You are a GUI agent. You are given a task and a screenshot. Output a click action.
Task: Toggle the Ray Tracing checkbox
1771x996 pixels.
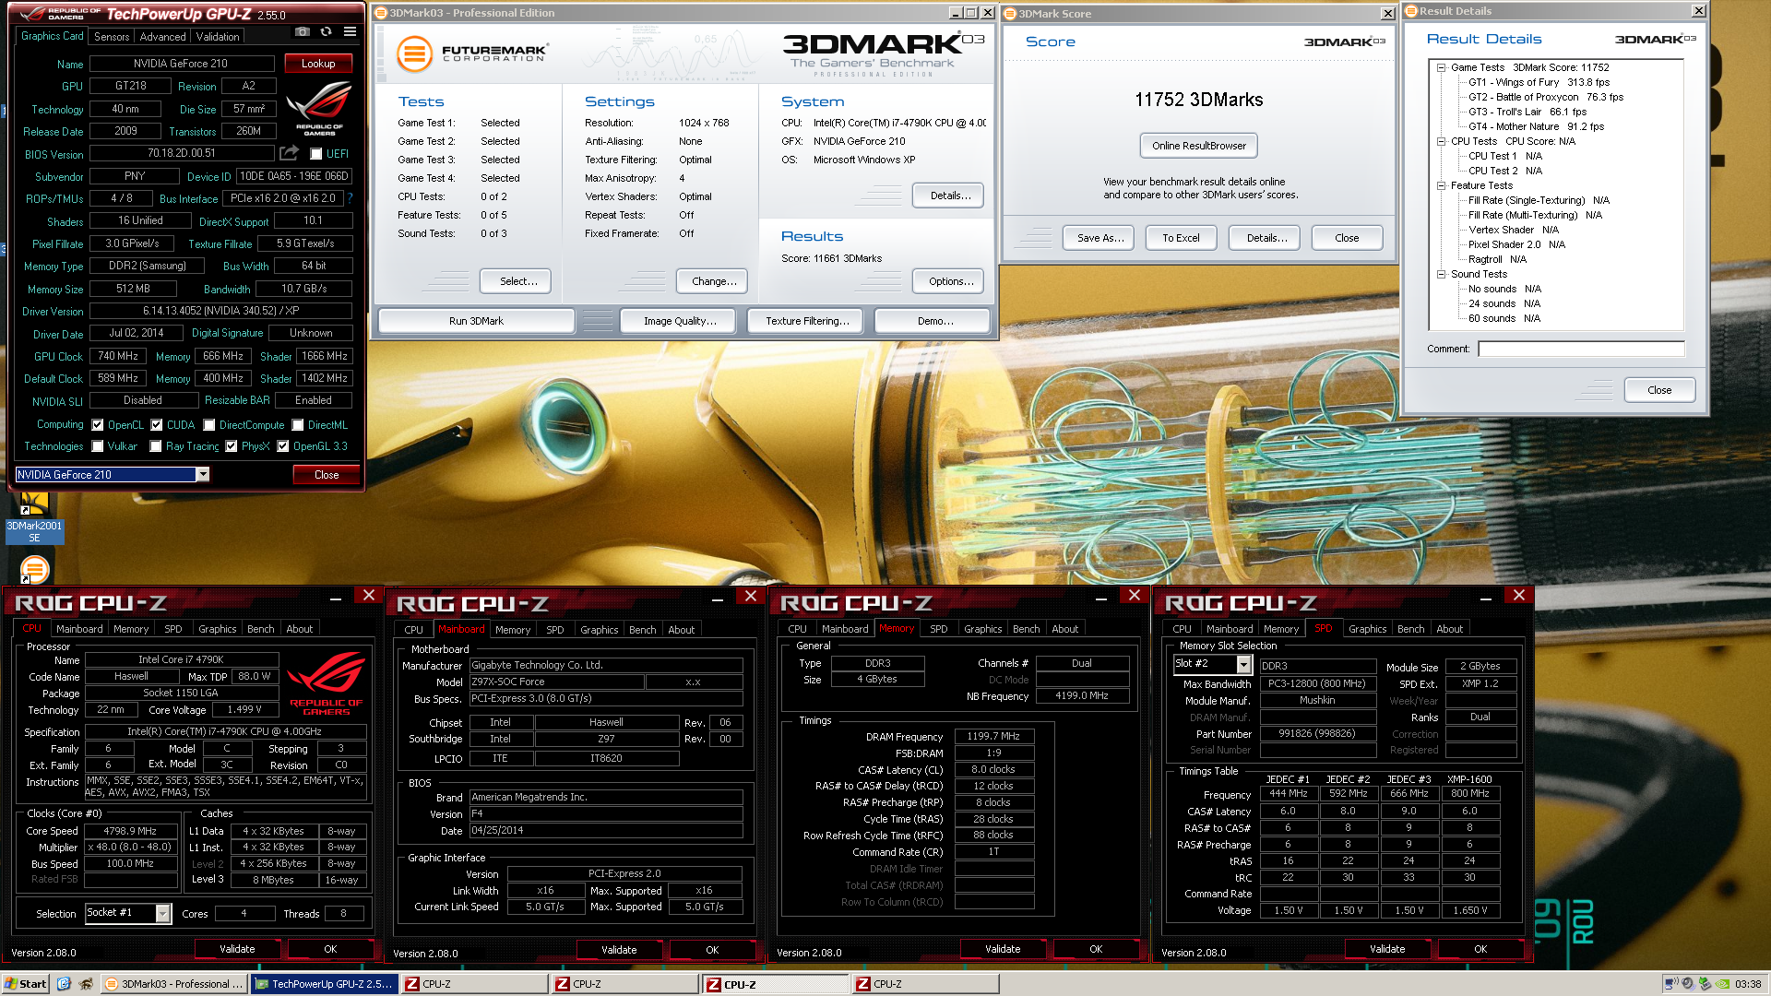(156, 446)
